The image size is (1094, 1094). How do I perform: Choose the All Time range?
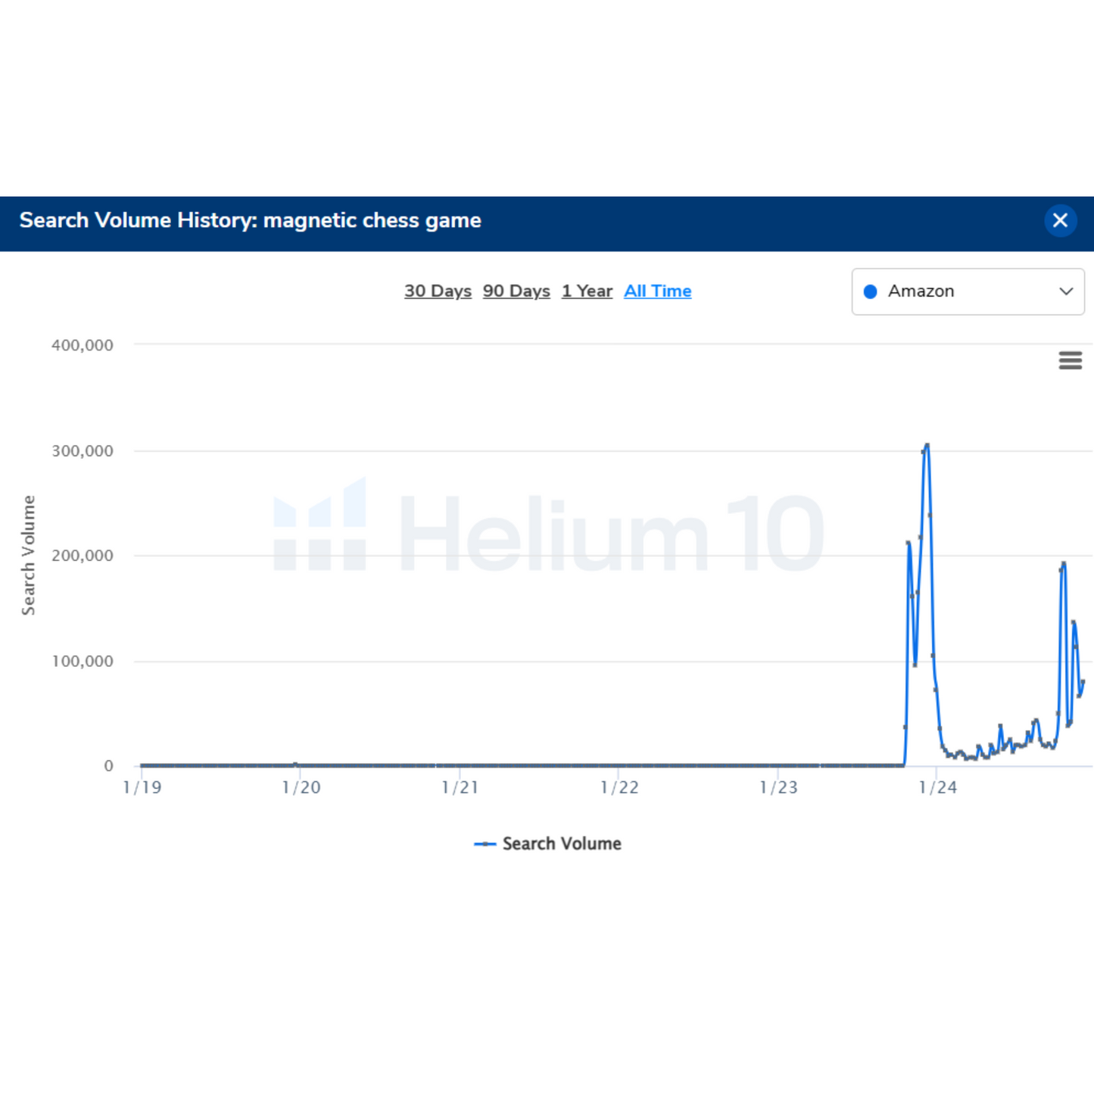657,291
